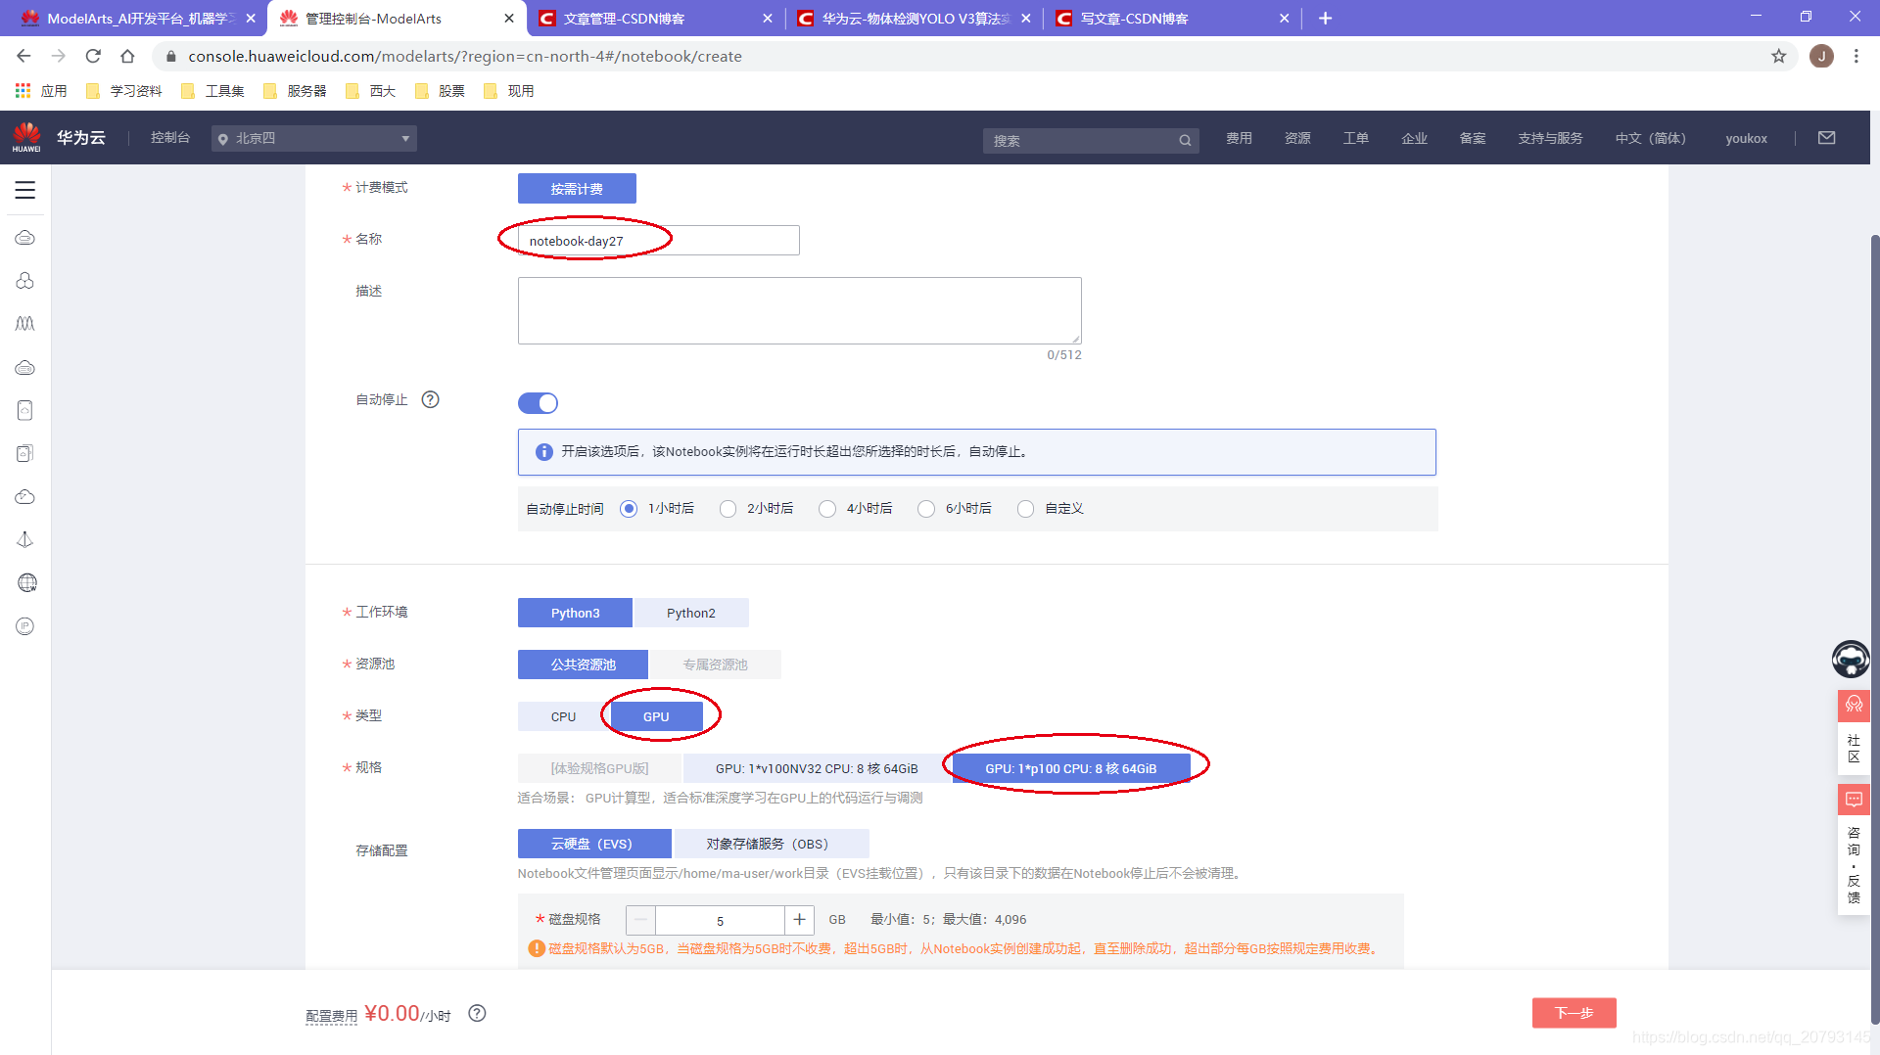Click the description text area
The image size is (1880, 1055).
799,310
